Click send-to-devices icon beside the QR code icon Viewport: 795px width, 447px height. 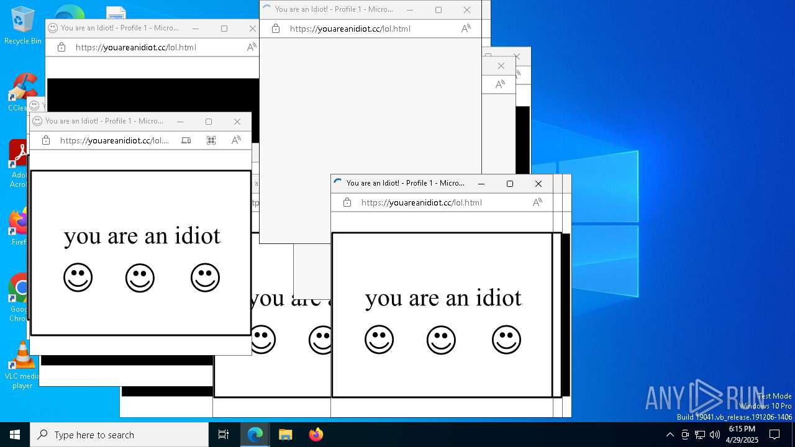pyautogui.click(x=186, y=140)
